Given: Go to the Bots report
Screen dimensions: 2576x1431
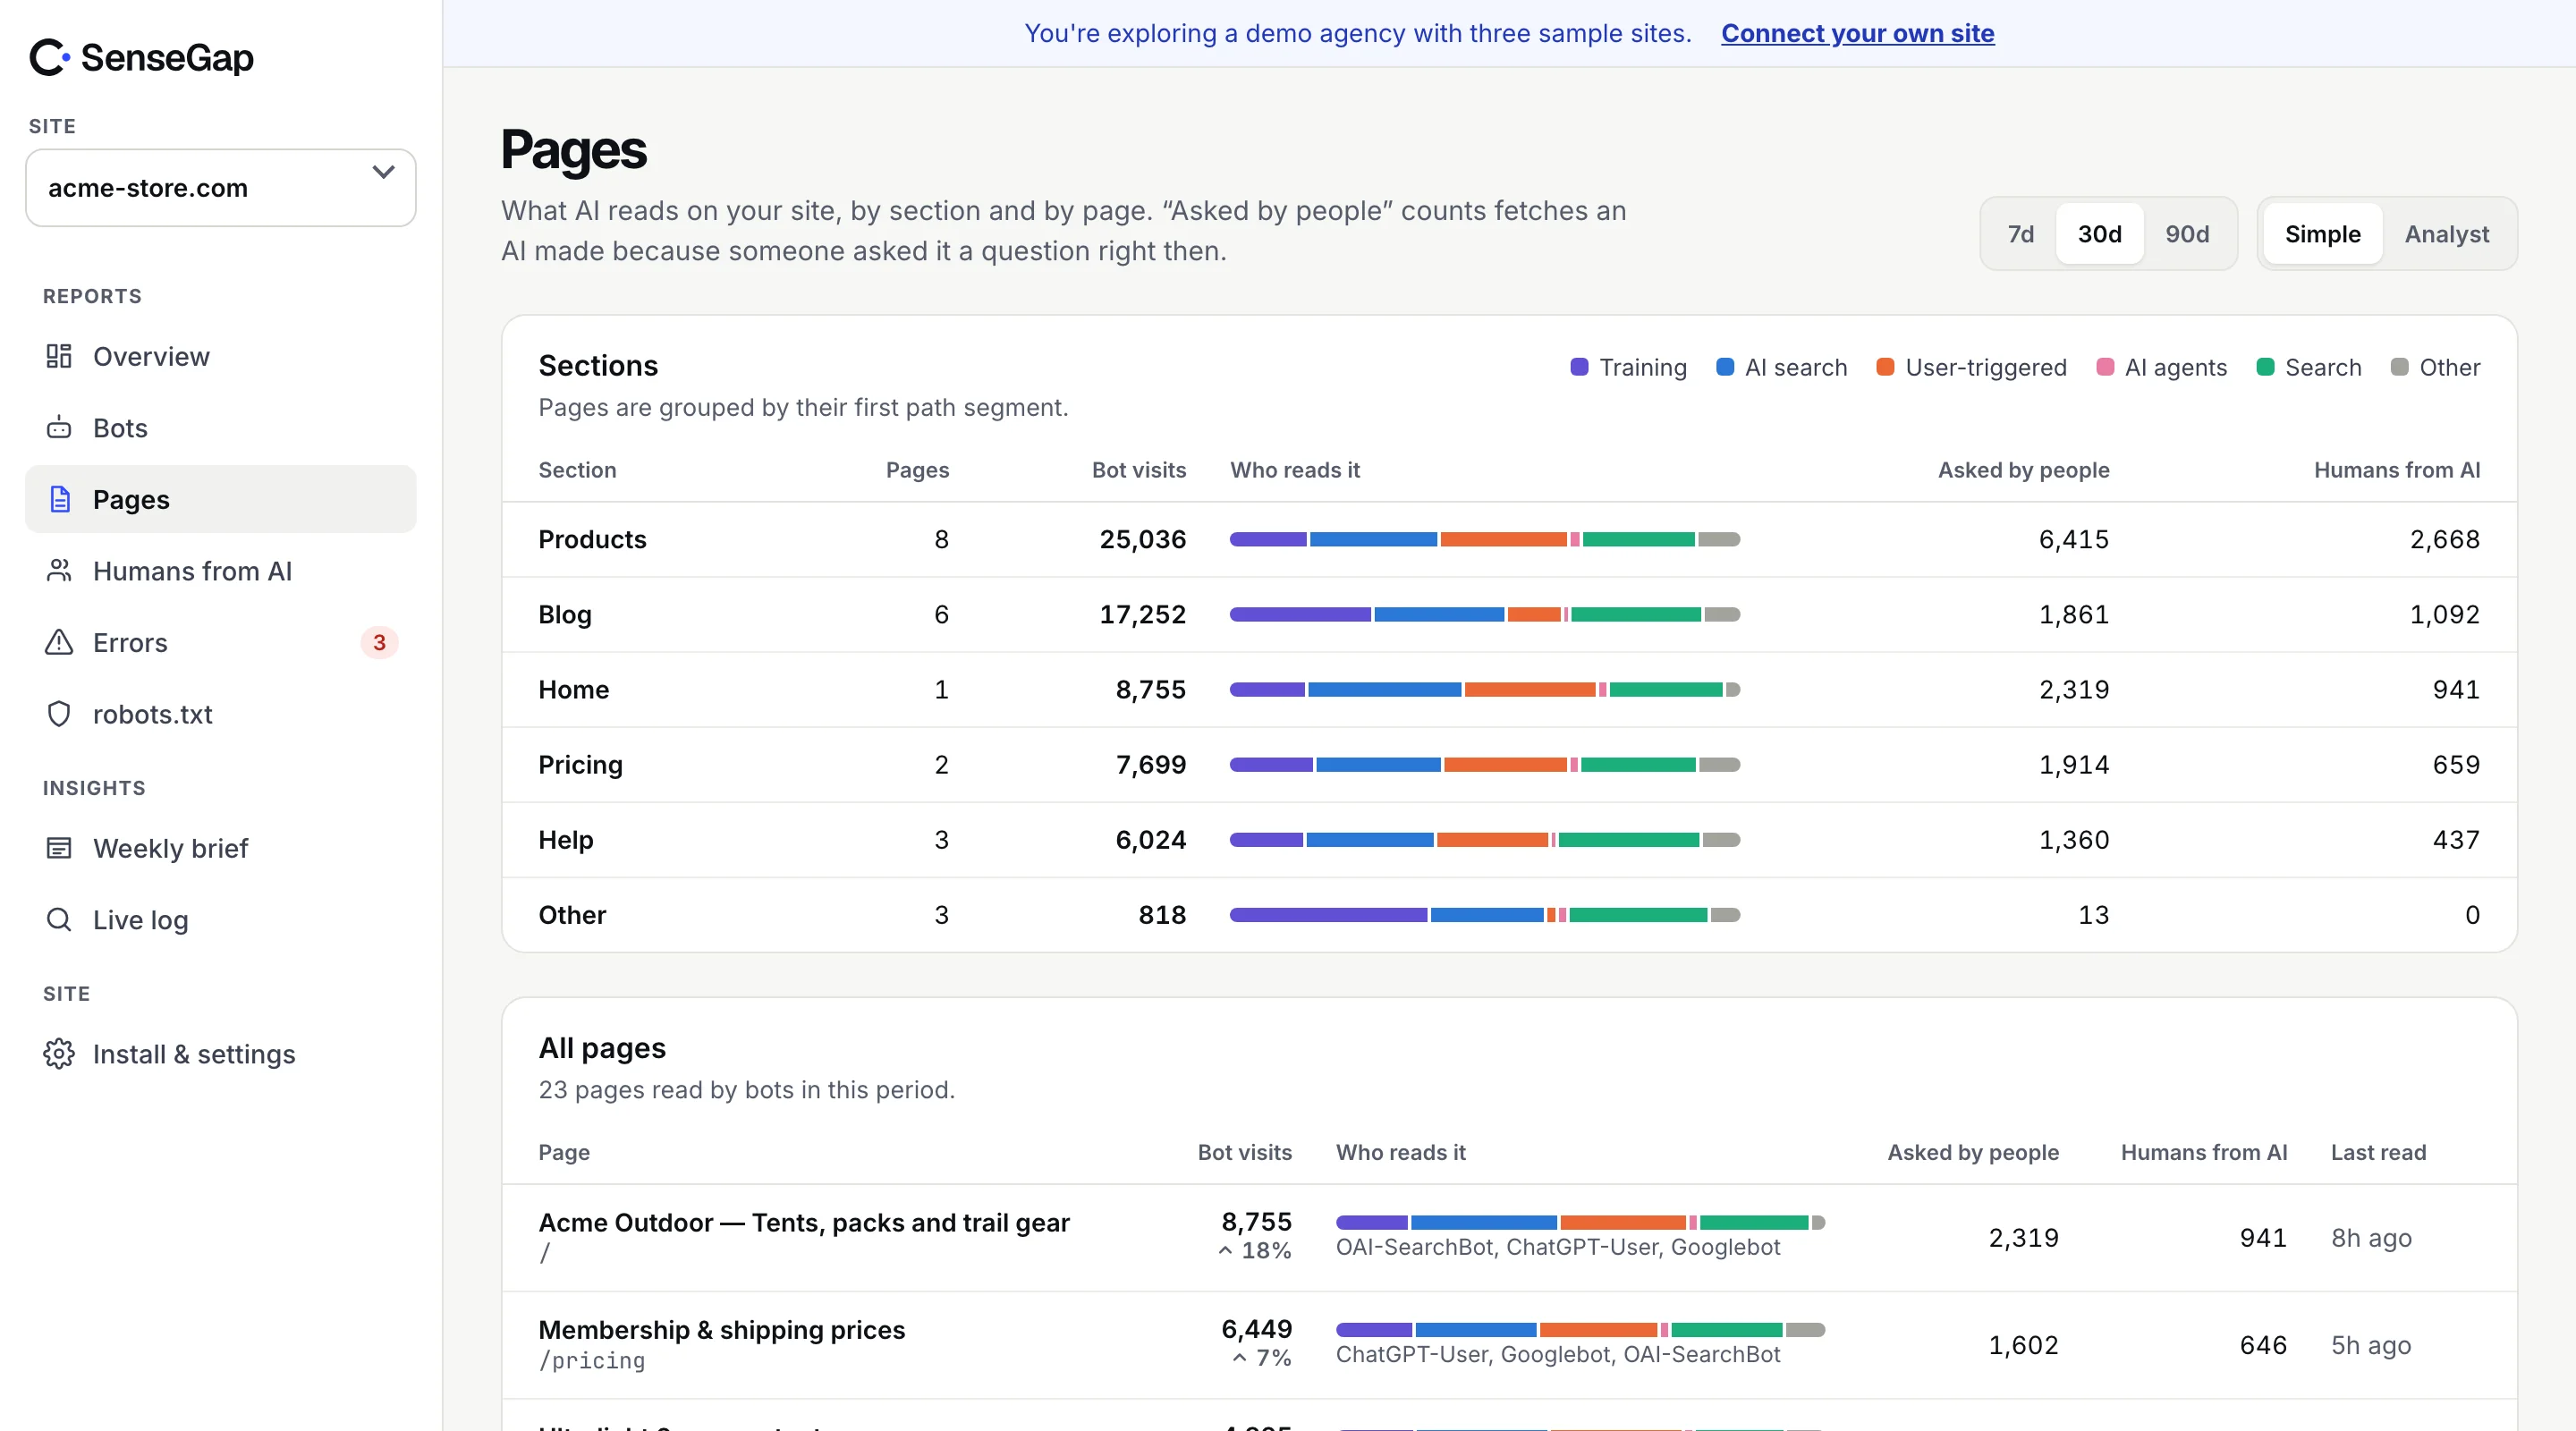Looking at the screenshot, I should point(220,428).
